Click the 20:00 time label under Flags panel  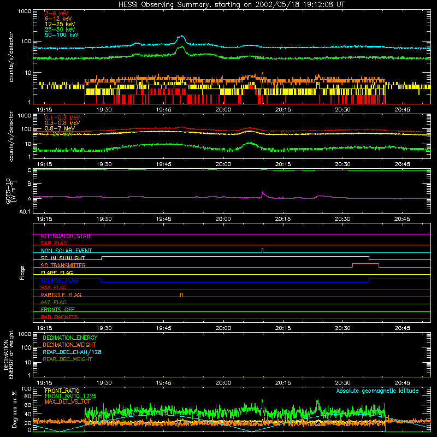[x=223, y=328]
